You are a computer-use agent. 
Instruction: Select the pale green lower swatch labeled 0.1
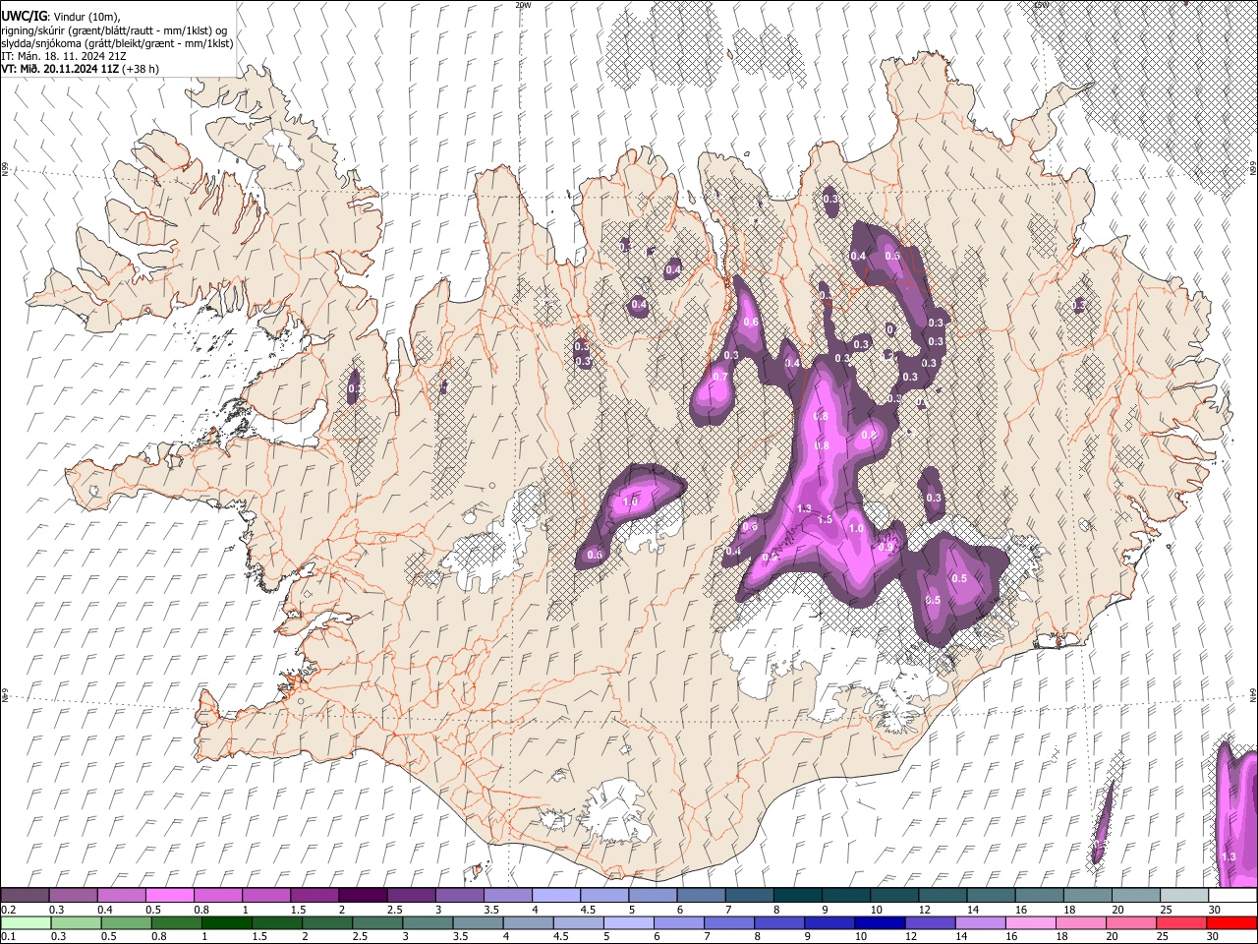tap(26, 922)
